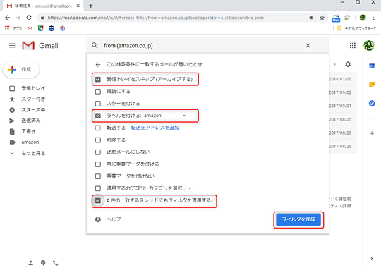Open the Gmail main menu hamburger icon

(x=12, y=45)
